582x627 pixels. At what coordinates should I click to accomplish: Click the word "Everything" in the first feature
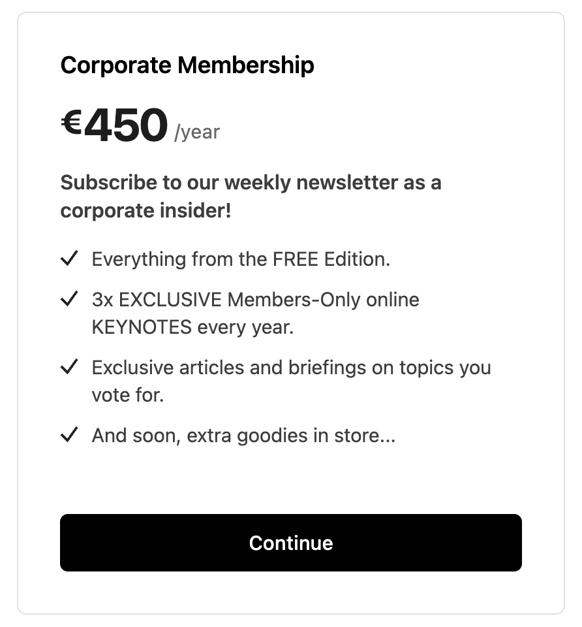138,259
